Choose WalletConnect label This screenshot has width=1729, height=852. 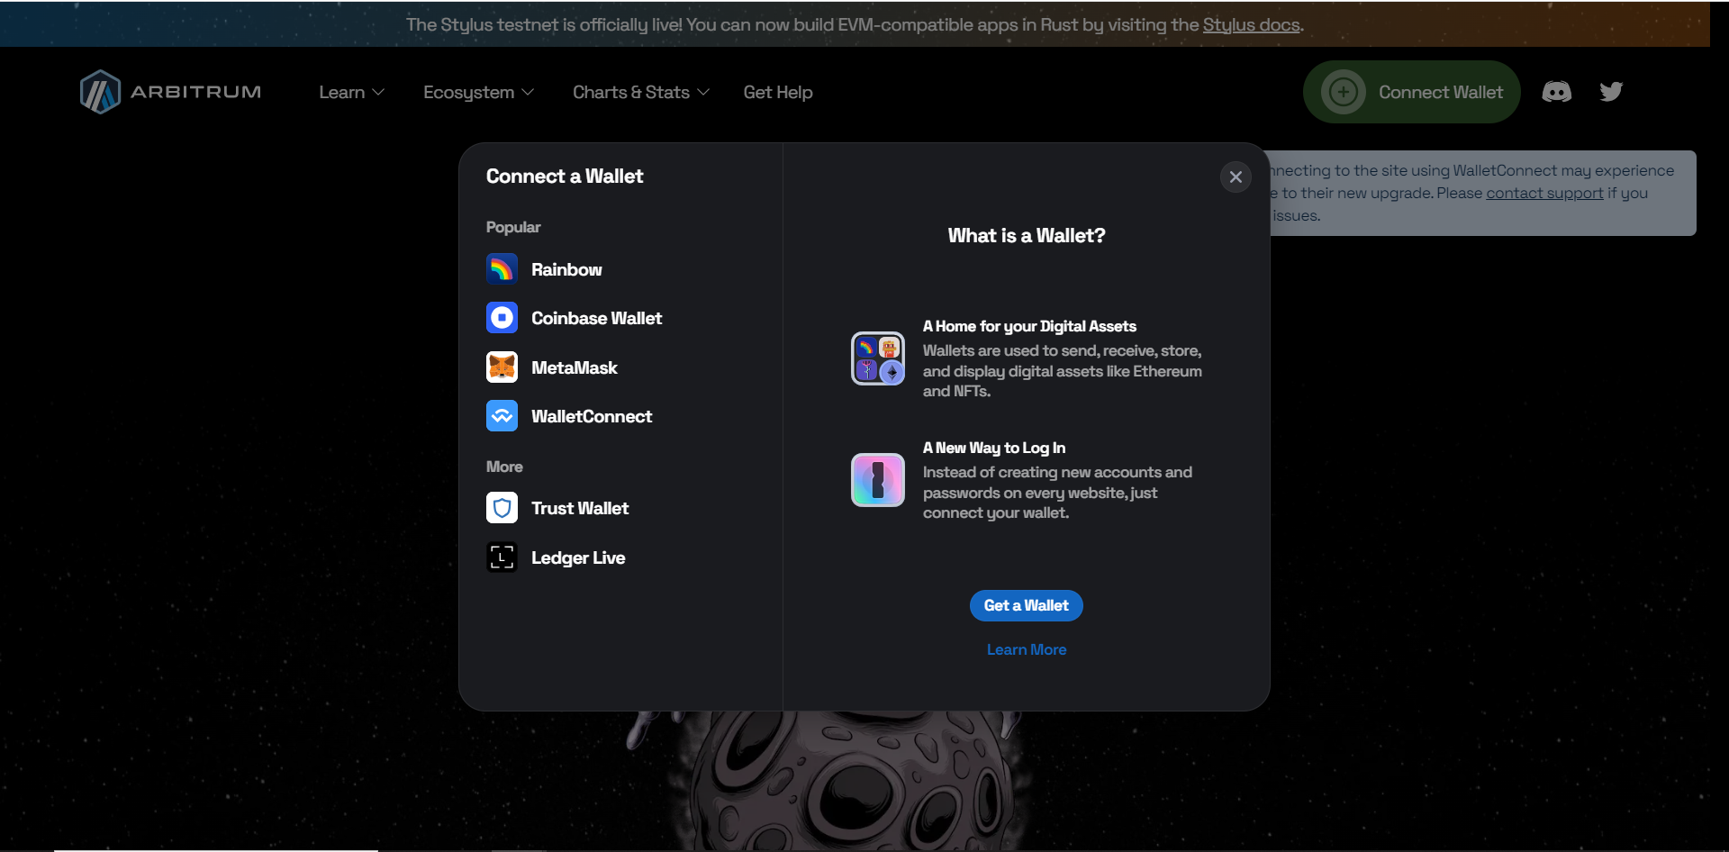point(592,416)
